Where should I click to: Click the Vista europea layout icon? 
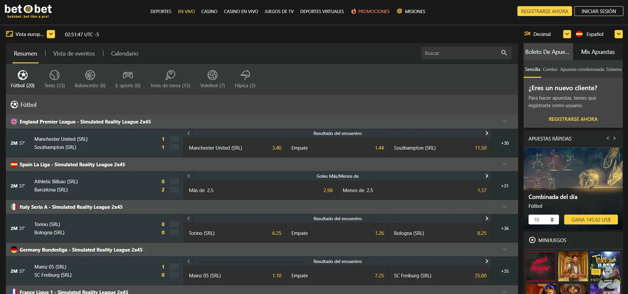9,34
